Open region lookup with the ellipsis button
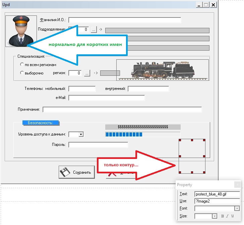 87,73
